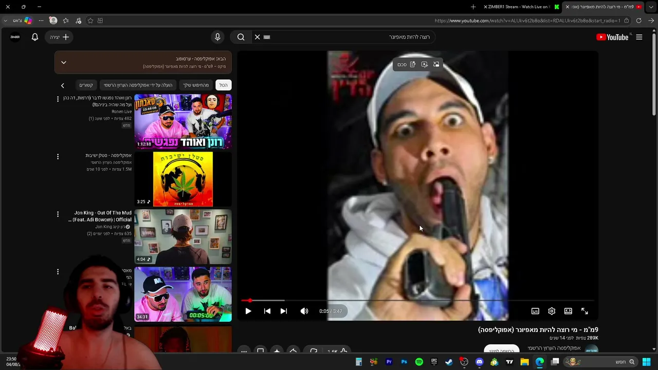Image resolution: width=658 pixels, height=370 pixels.
Task: Open options for 'רונן ואוהד נפגשו' video
Action: (58, 99)
